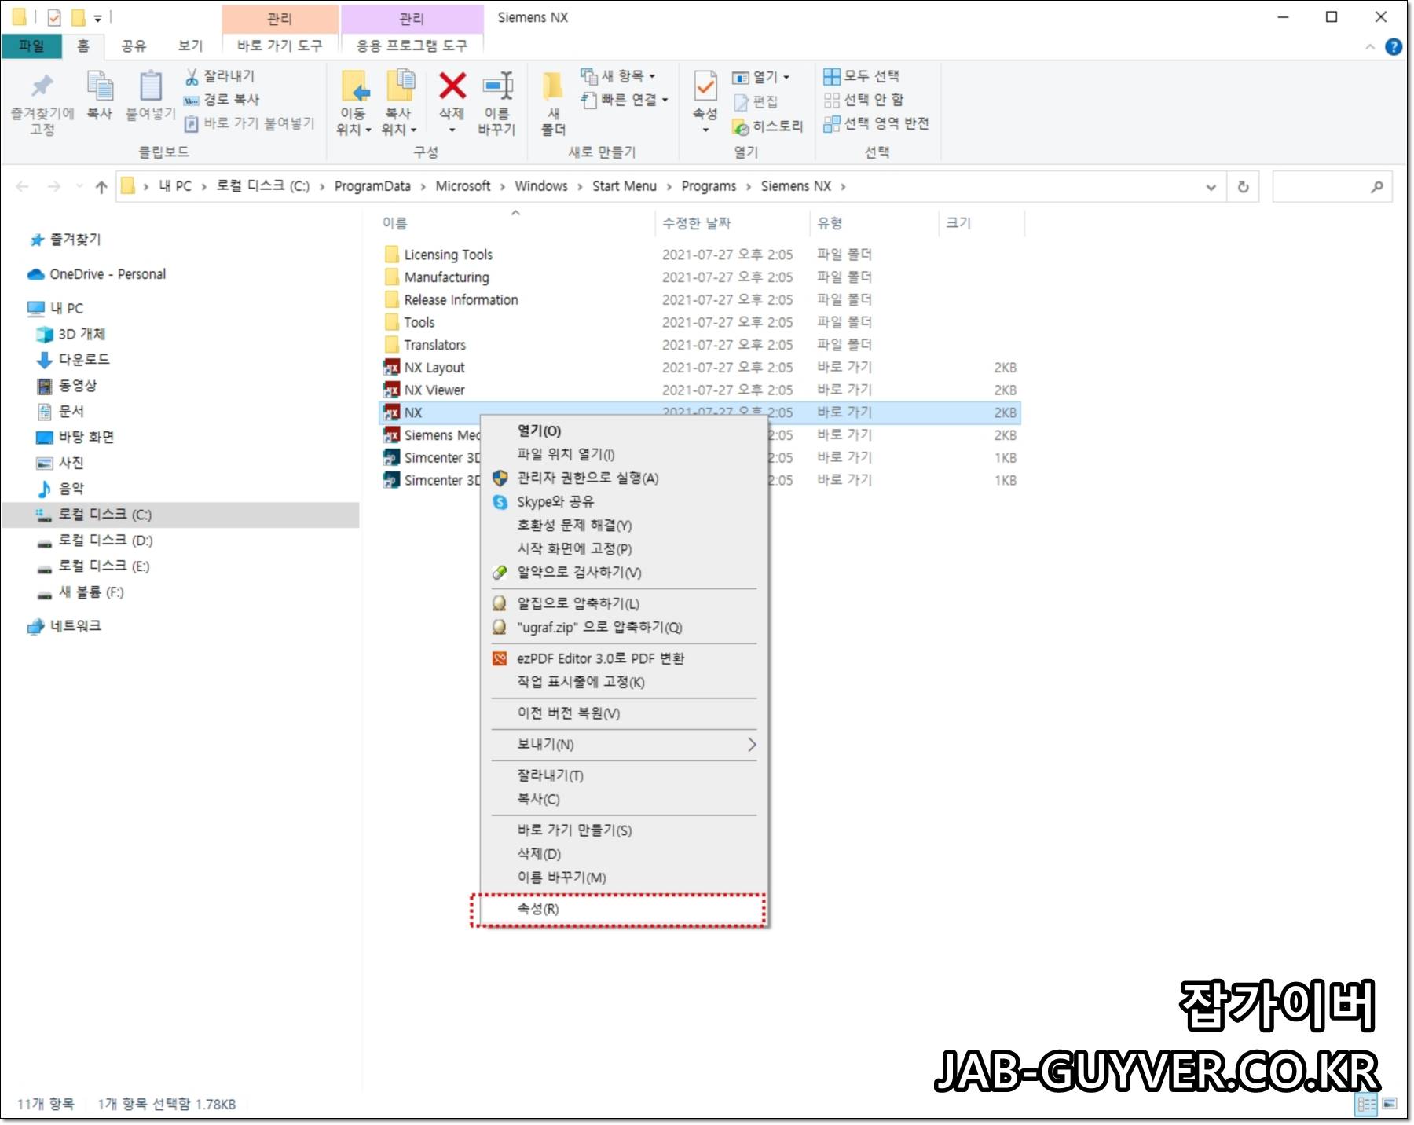
Task: Click the Copy path (경로 복사) ribbon item
Action: point(222,100)
